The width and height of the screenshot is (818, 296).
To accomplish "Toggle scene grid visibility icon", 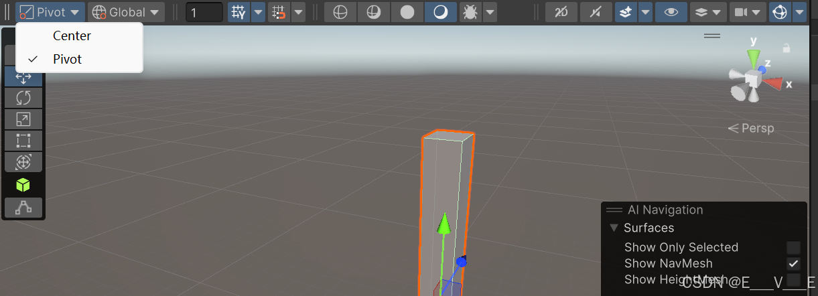I will (x=238, y=12).
